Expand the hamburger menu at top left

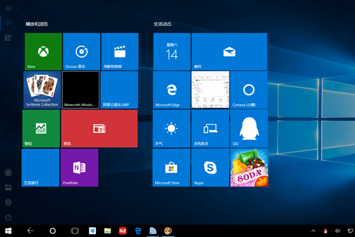pos(8,9)
